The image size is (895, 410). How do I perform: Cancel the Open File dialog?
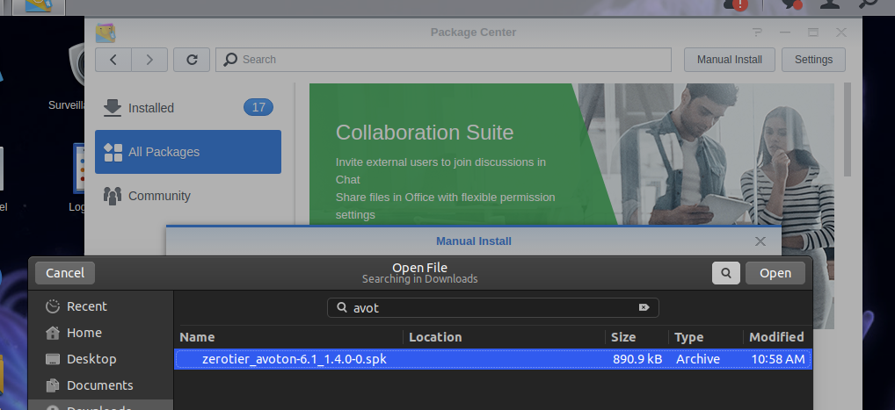coord(65,273)
